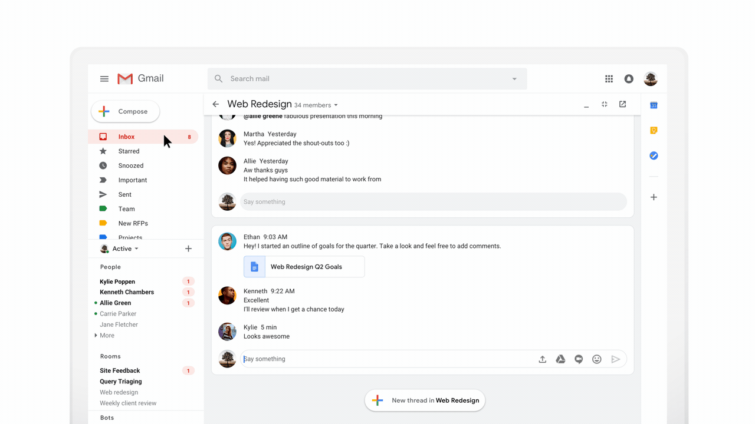Open Google Tasks side panel icon
755x424 pixels.
pos(654,155)
